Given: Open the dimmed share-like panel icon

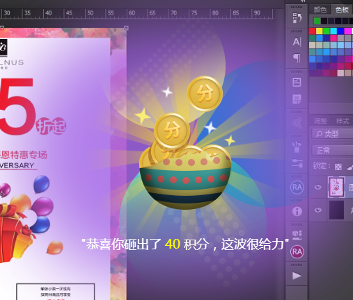Looking at the screenshot, I should pos(297,123).
